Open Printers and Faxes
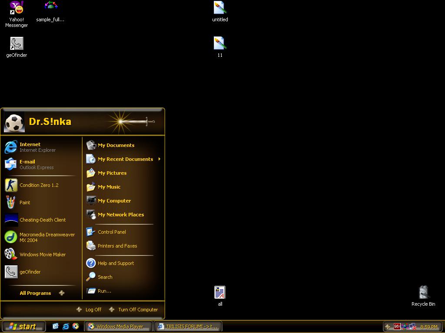The image size is (445, 333). pos(124,246)
